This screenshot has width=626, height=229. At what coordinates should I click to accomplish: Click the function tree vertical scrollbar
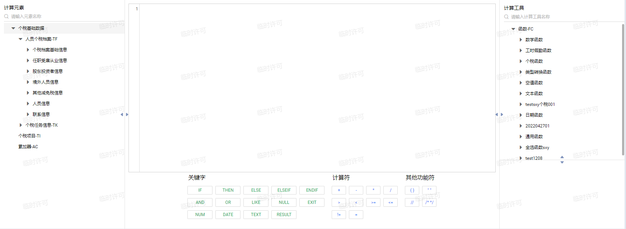point(623,90)
